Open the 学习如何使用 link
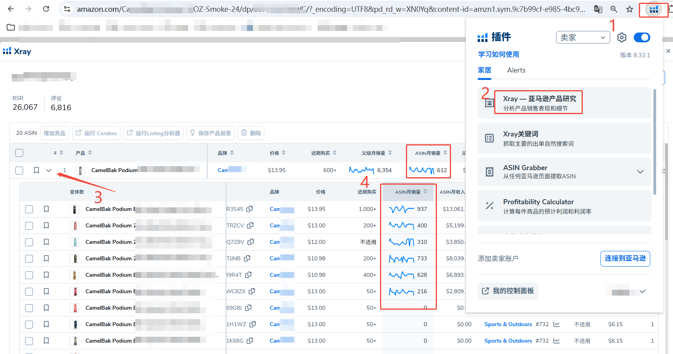This screenshot has width=673, height=354. click(x=498, y=54)
